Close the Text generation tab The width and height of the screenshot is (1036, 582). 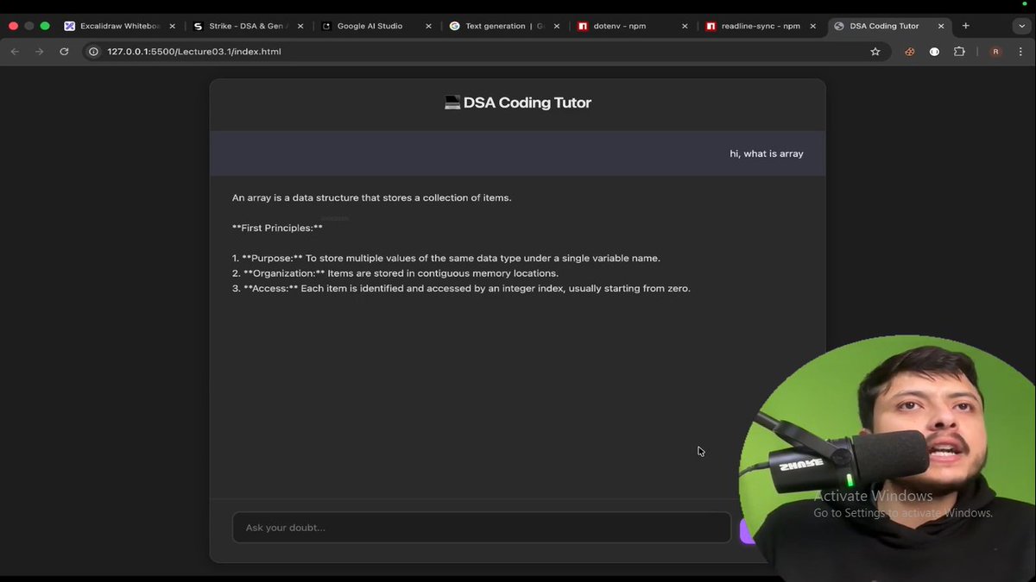(x=557, y=26)
